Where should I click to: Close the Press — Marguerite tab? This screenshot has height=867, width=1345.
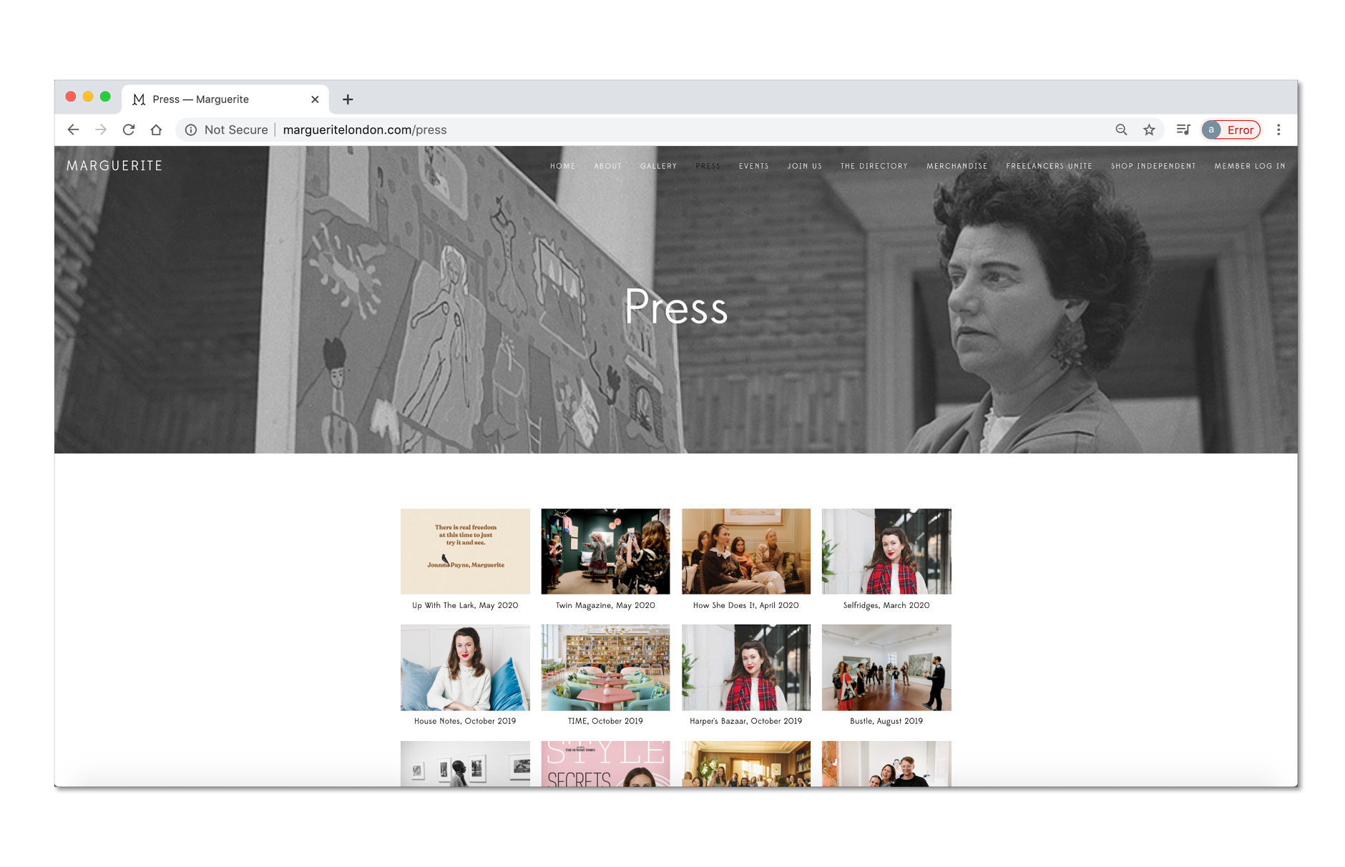(315, 99)
